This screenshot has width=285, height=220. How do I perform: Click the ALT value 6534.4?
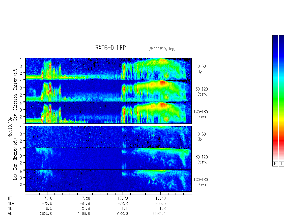[160, 214]
